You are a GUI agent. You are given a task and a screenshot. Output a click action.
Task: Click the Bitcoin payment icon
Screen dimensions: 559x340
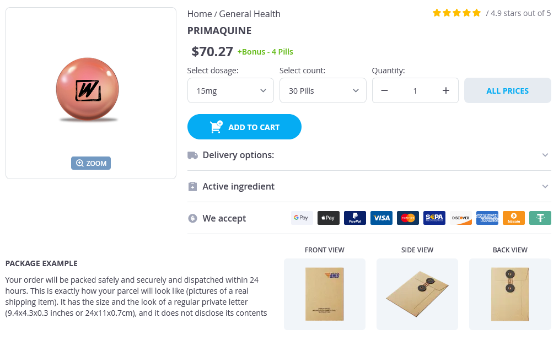[514, 218]
